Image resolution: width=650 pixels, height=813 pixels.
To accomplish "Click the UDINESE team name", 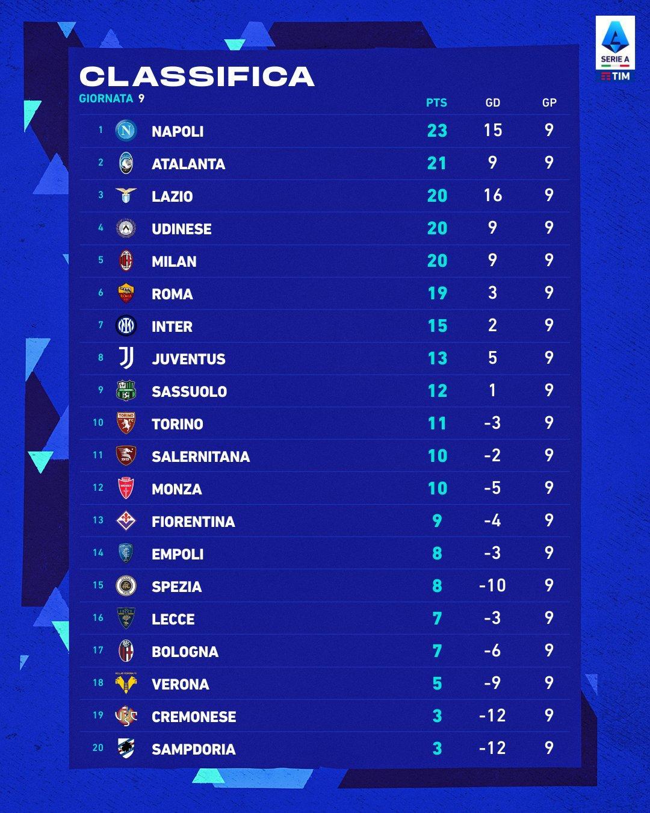I will tap(181, 229).
